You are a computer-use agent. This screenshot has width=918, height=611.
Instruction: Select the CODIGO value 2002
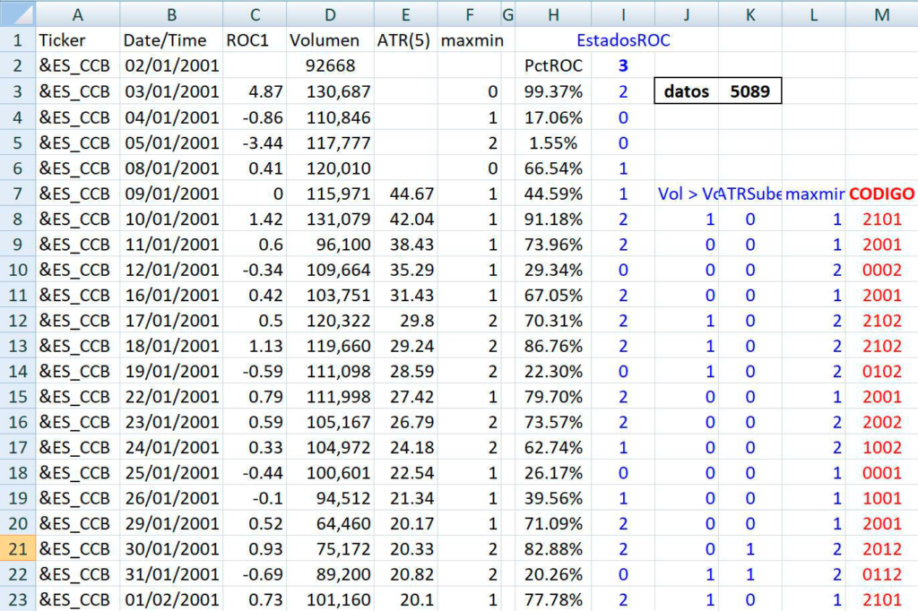click(882, 422)
